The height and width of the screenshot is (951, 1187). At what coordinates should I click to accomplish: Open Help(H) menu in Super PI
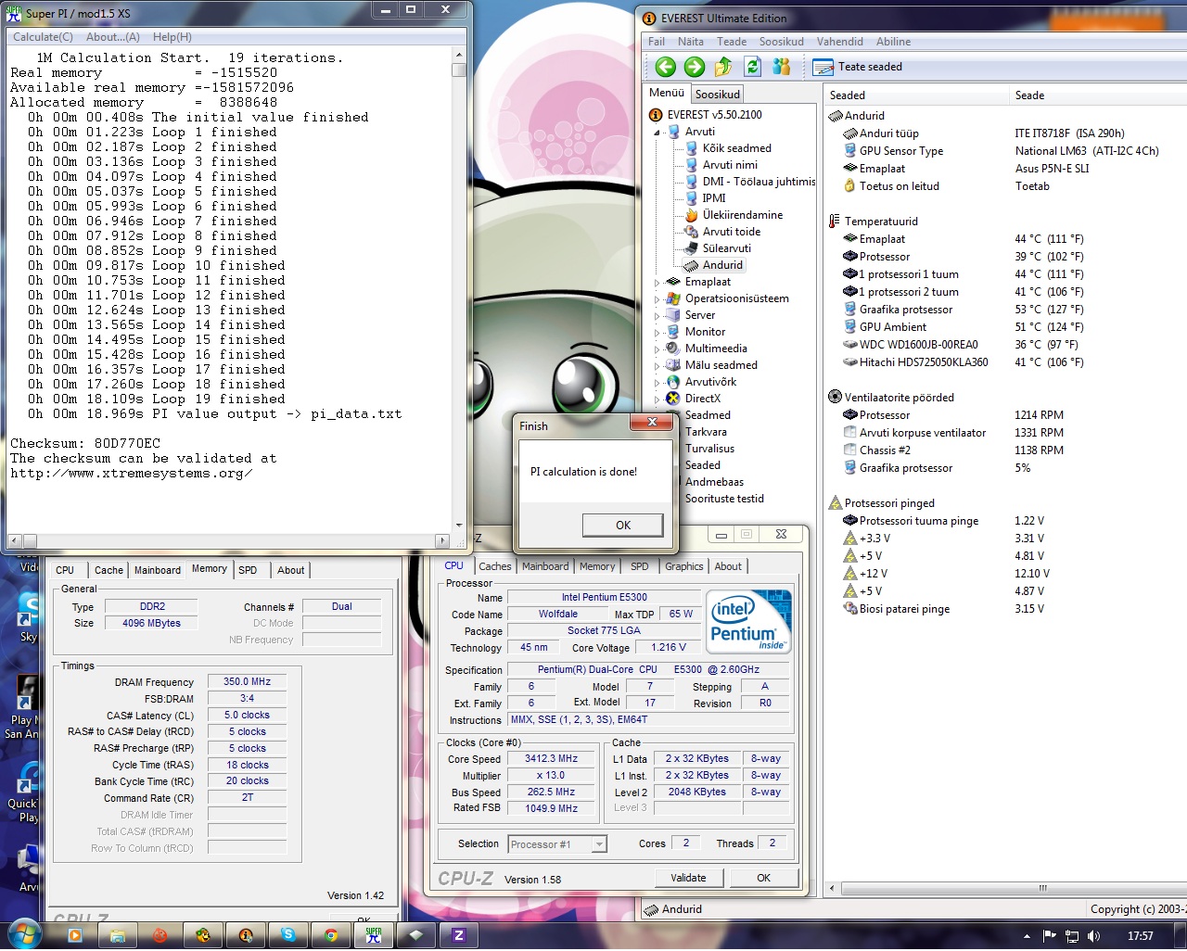(x=172, y=37)
